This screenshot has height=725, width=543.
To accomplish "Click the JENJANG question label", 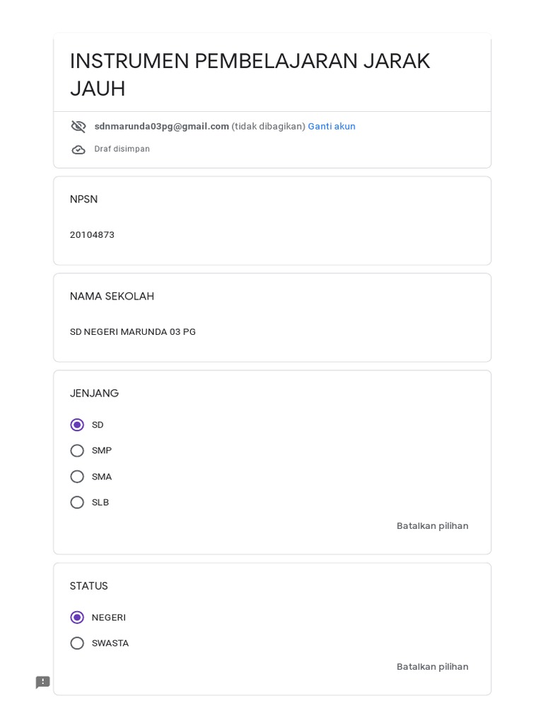I will tap(94, 394).
